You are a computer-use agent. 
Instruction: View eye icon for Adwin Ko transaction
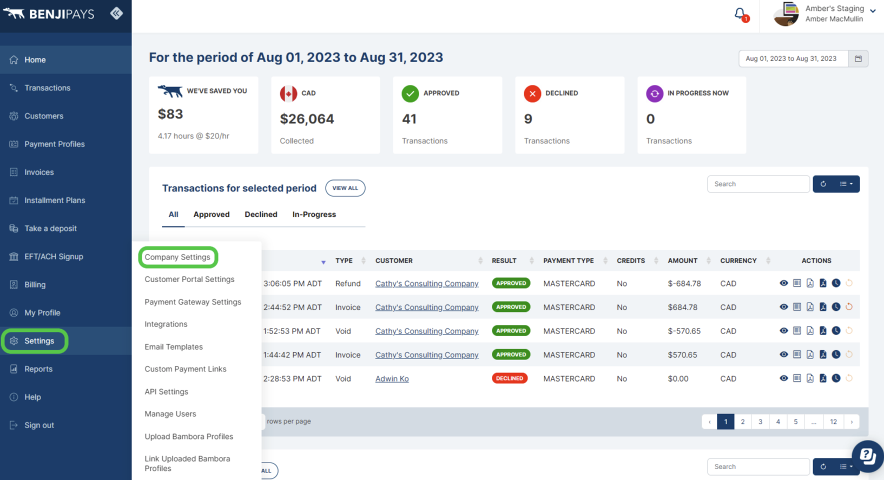[x=783, y=378]
